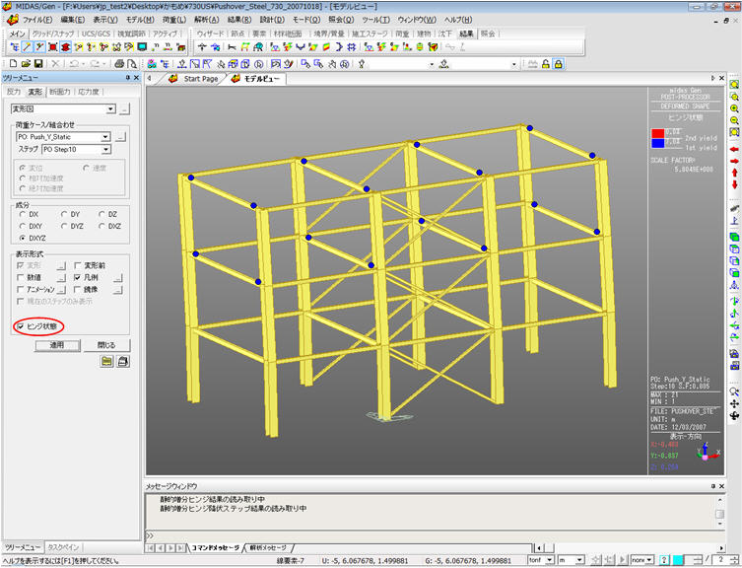Click the red up arrow view icon
Viewport: 742px width, 568px height.
734,173
